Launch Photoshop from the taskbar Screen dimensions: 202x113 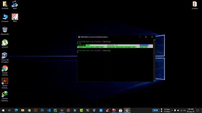[x=42, y=110]
